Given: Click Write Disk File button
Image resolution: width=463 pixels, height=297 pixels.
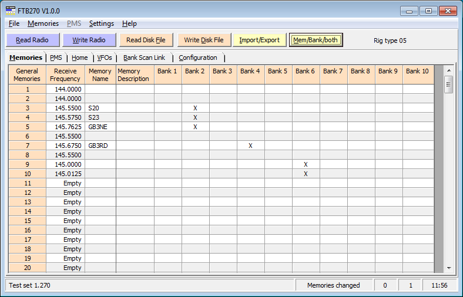Looking at the screenshot, I should (204, 40).
